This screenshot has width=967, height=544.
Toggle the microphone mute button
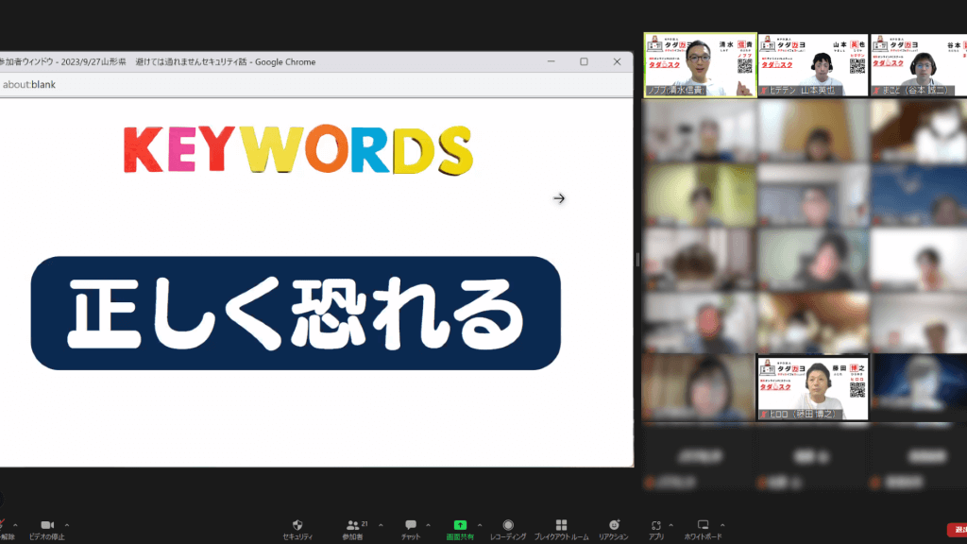tap(5, 525)
